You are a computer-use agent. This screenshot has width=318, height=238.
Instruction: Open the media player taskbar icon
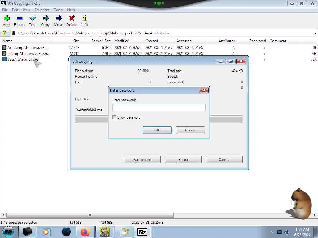pos(46,232)
